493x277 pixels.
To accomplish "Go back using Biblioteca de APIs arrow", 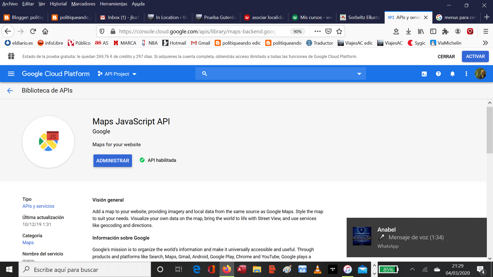I will (10, 91).
